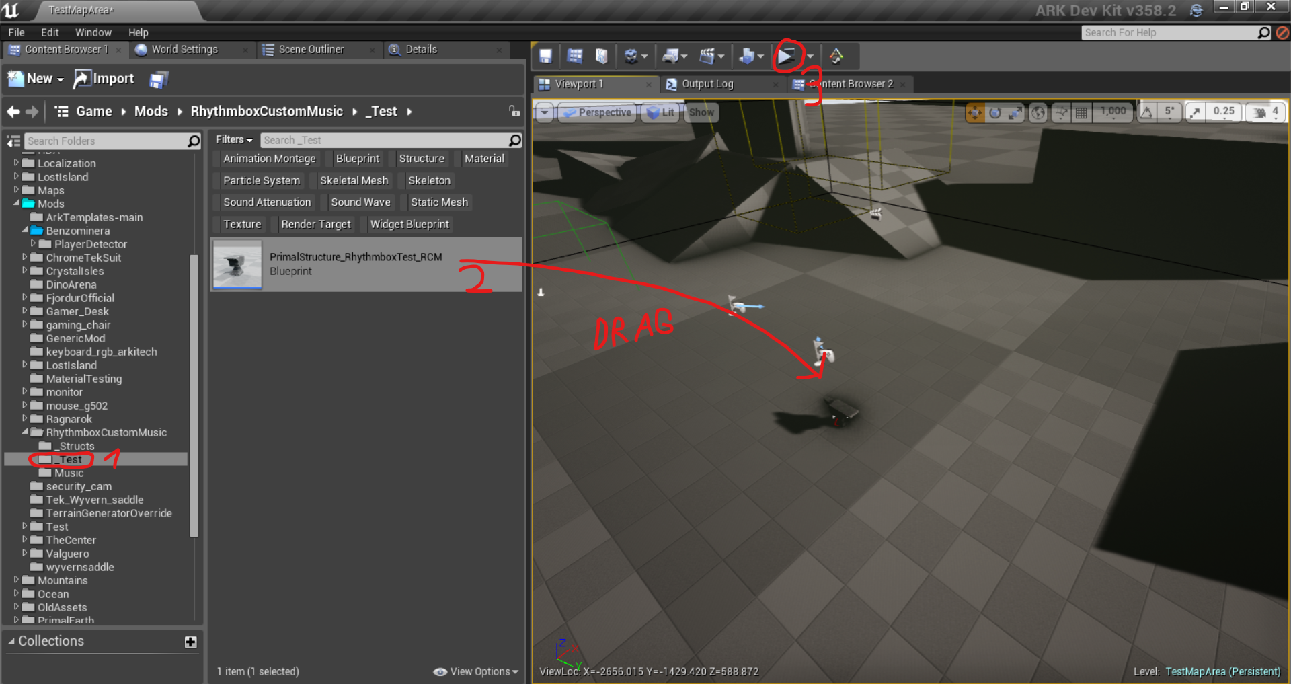The width and height of the screenshot is (1291, 684).
Task: Click the magnifier in the asset search box
Action: (514, 140)
